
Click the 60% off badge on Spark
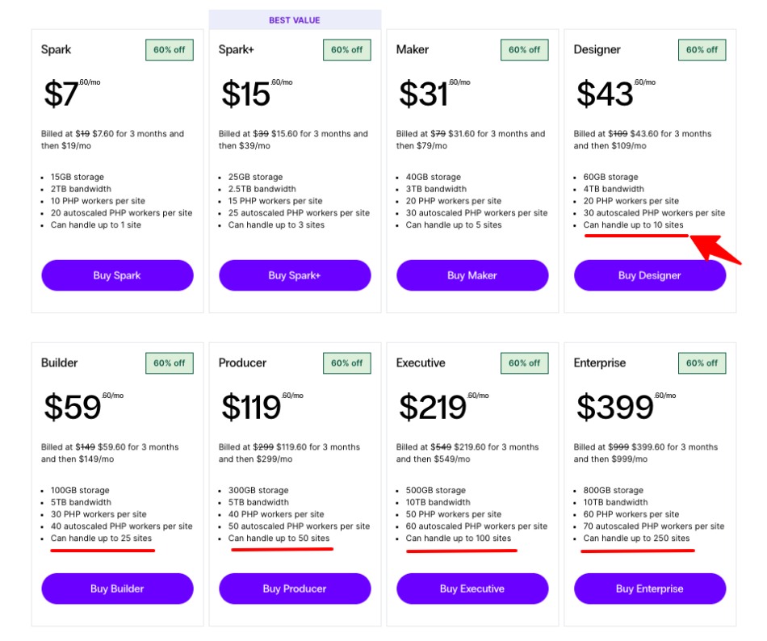click(170, 50)
